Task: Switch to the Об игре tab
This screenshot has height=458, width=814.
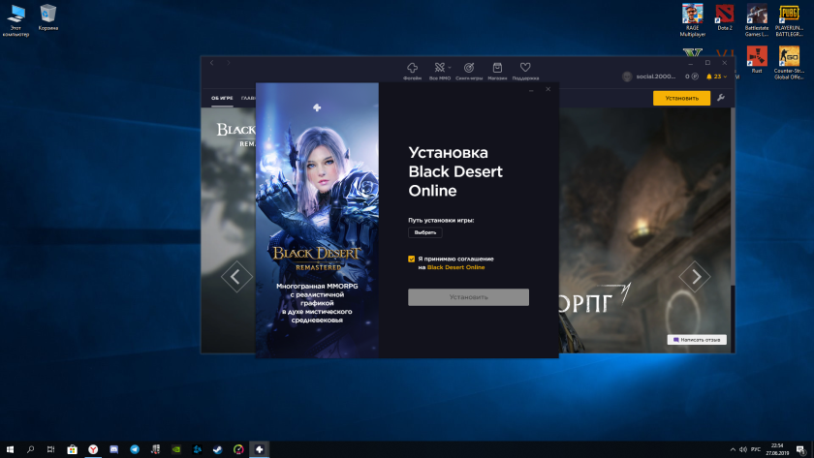Action: click(222, 98)
